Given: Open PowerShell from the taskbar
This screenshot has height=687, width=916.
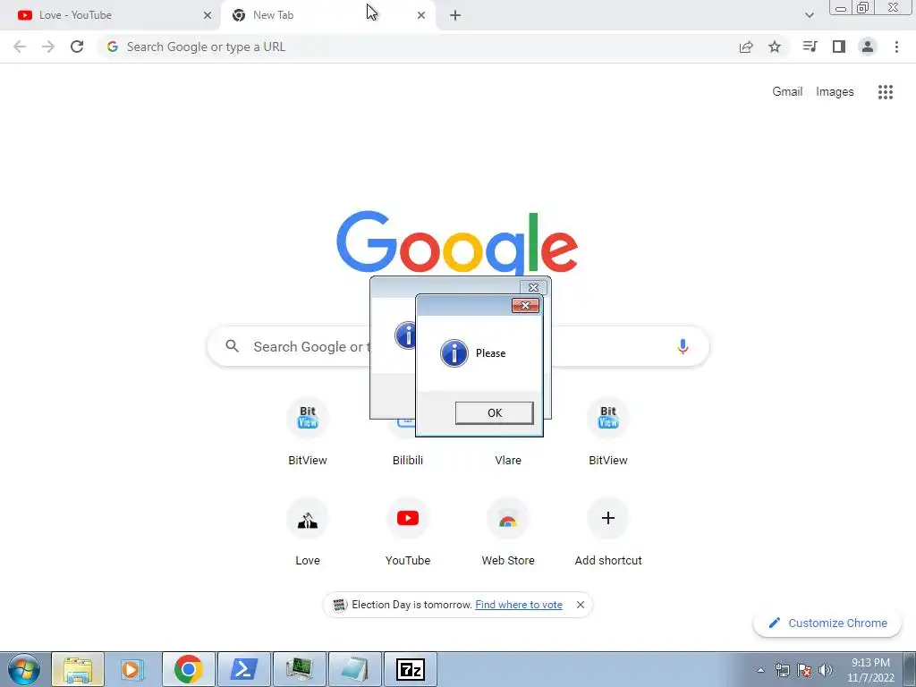Looking at the screenshot, I should [243, 669].
